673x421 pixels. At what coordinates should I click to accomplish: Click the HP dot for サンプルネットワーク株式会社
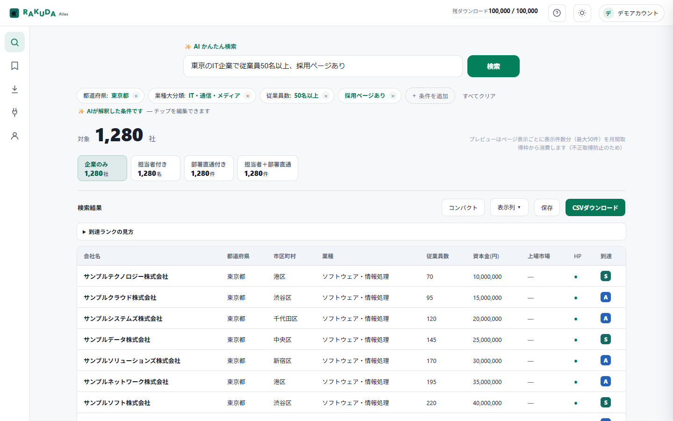click(575, 382)
